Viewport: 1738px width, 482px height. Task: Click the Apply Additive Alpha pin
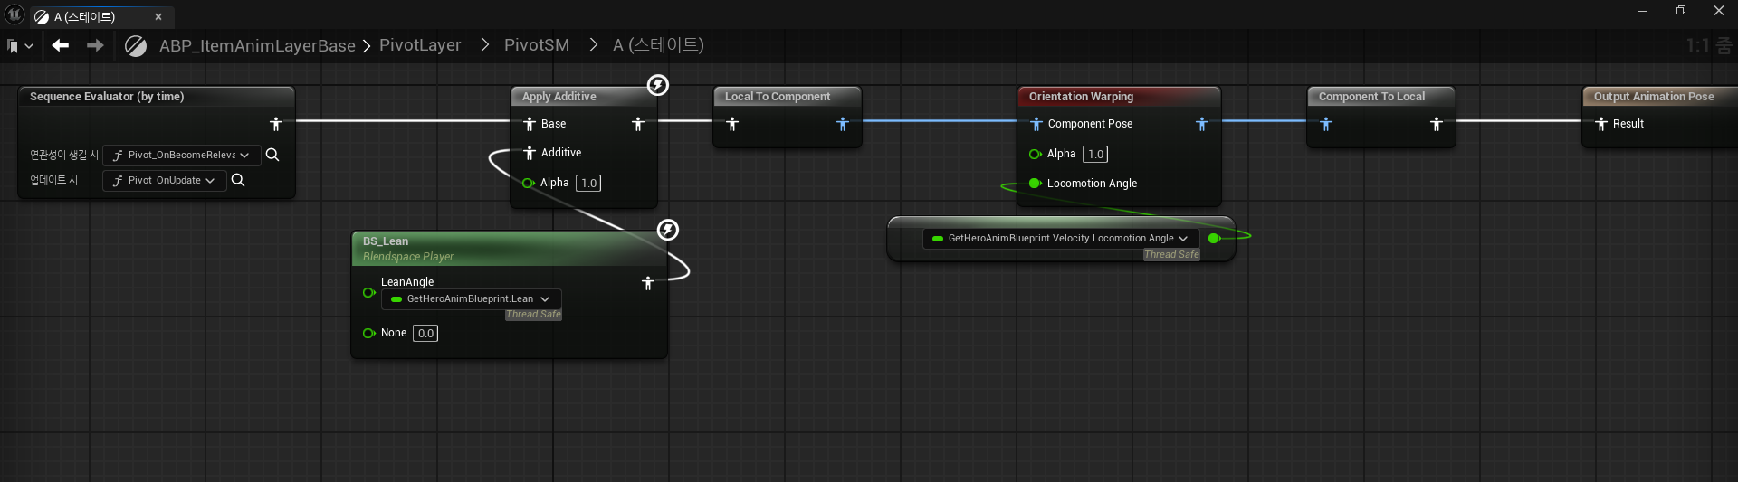[529, 183]
